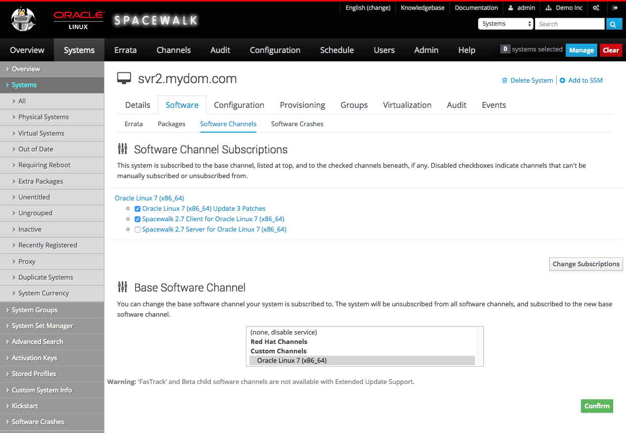Expand the sidebar Software Crashes section
The image size is (626, 433).
[x=52, y=422]
